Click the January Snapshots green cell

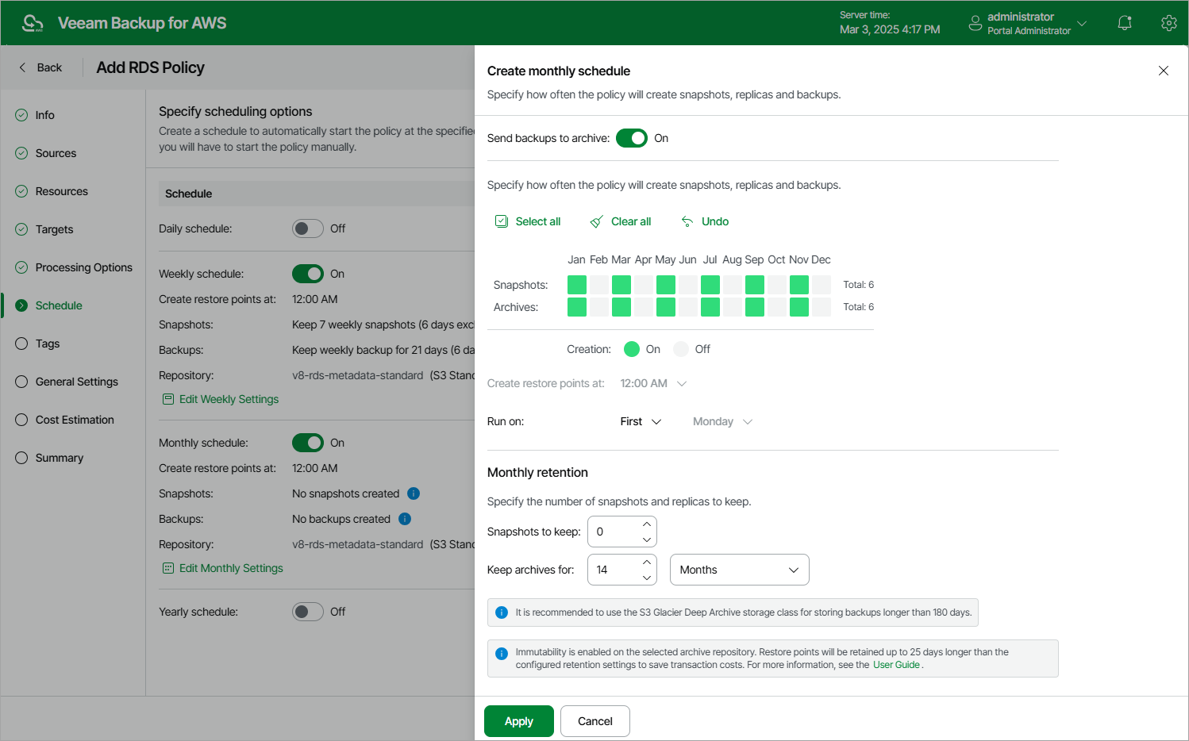pyautogui.click(x=577, y=285)
